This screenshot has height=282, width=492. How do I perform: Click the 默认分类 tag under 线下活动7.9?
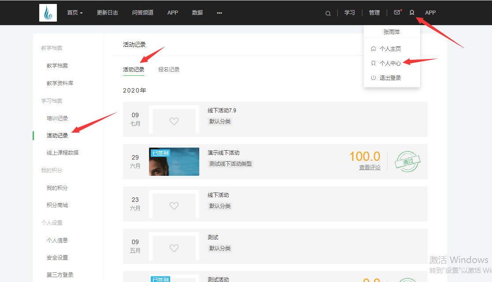(x=220, y=122)
